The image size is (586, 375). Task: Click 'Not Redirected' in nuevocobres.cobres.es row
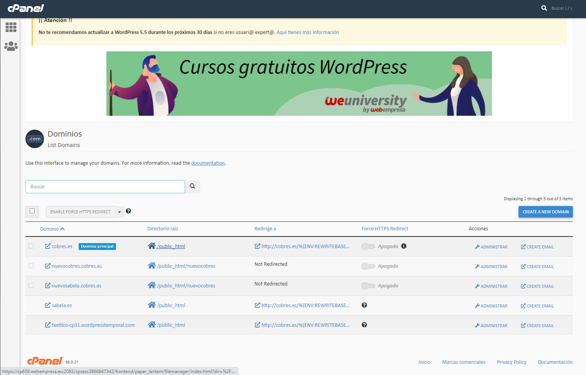point(271,264)
